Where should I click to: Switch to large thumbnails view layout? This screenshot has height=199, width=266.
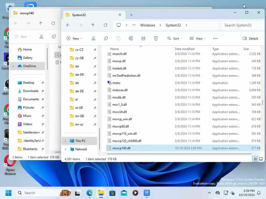(261, 159)
